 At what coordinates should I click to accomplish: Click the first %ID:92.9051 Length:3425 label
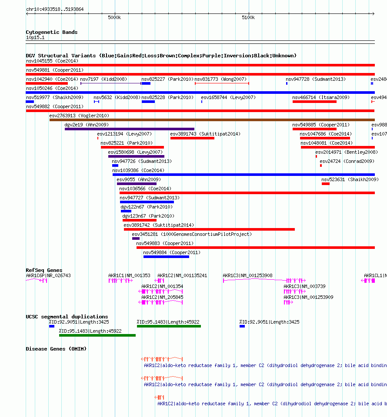tap(79, 322)
